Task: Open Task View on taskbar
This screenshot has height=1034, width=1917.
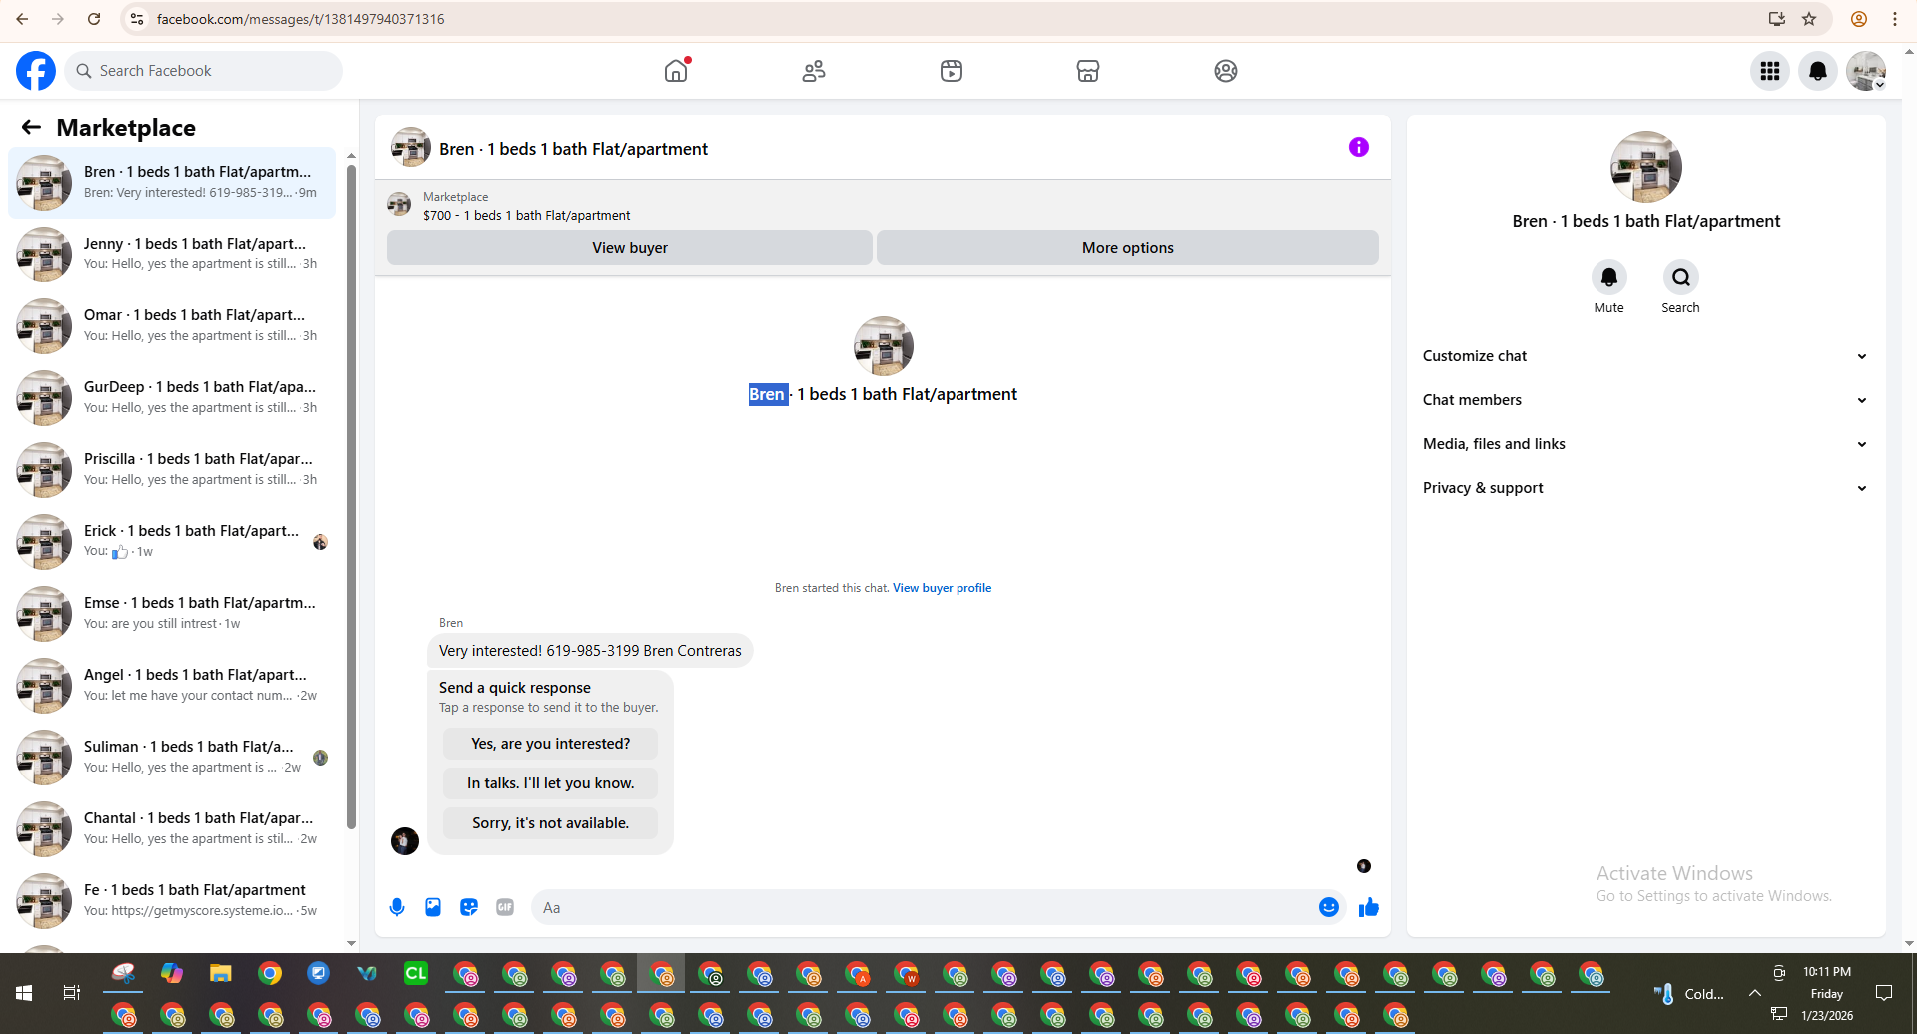Action: click(x=71, y=993)
